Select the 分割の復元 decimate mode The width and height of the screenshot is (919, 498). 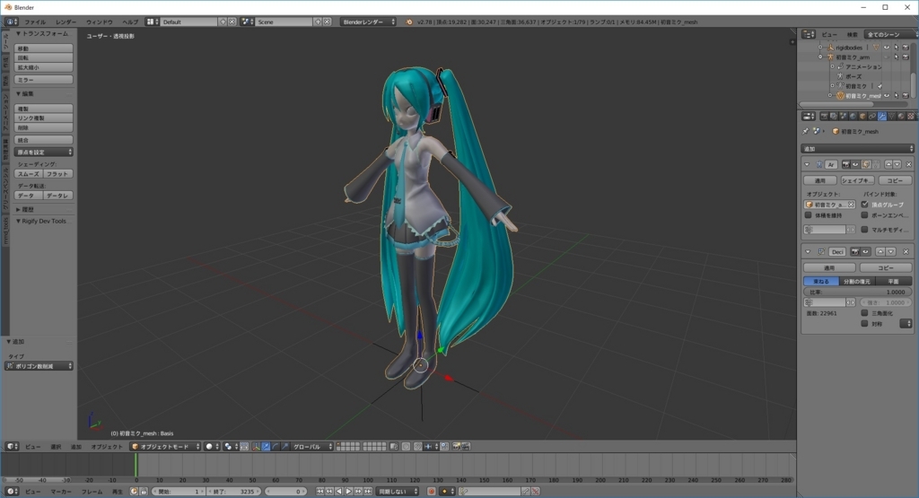[x=857, y=281]
